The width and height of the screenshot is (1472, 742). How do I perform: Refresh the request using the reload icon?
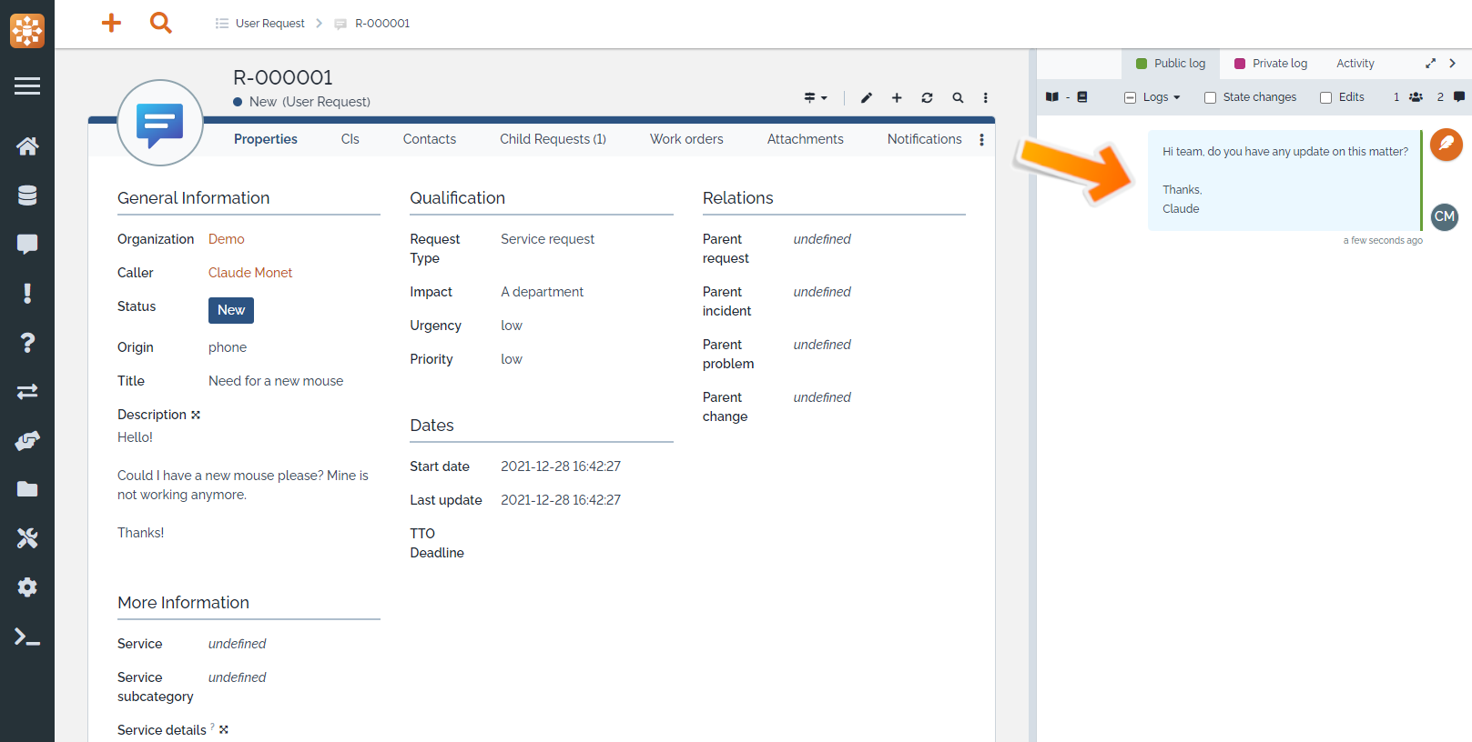click(927, 98)
